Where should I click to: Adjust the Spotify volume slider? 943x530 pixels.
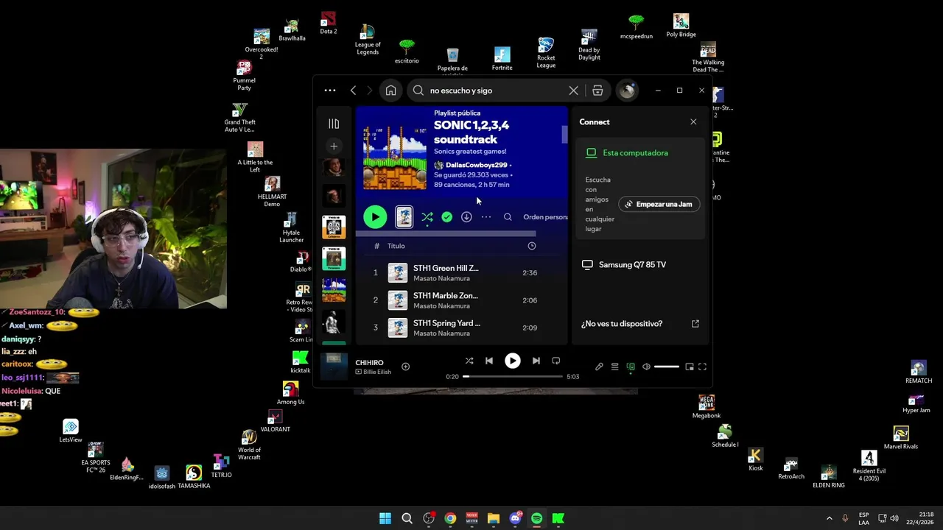pos(667,367)
